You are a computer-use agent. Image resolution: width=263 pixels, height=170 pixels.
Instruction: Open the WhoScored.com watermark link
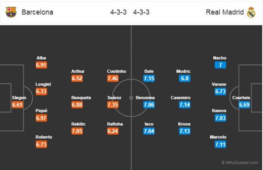tap(240, 163)
